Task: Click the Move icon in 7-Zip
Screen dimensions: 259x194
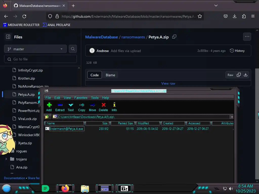Action: click(x=92, y=107)
